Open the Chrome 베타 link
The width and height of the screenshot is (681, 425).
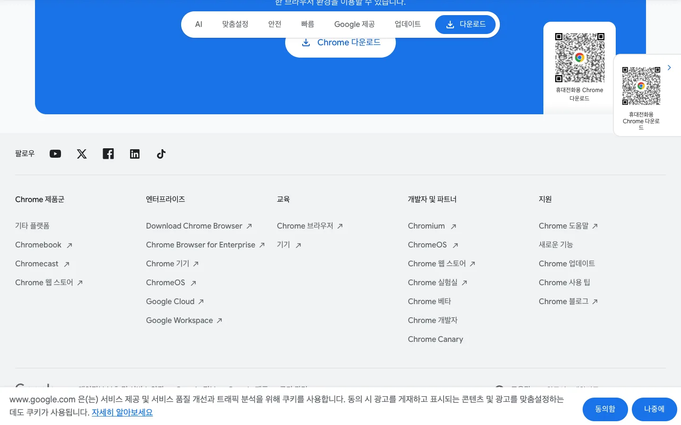pyautogui.click(x=429, y=301)
